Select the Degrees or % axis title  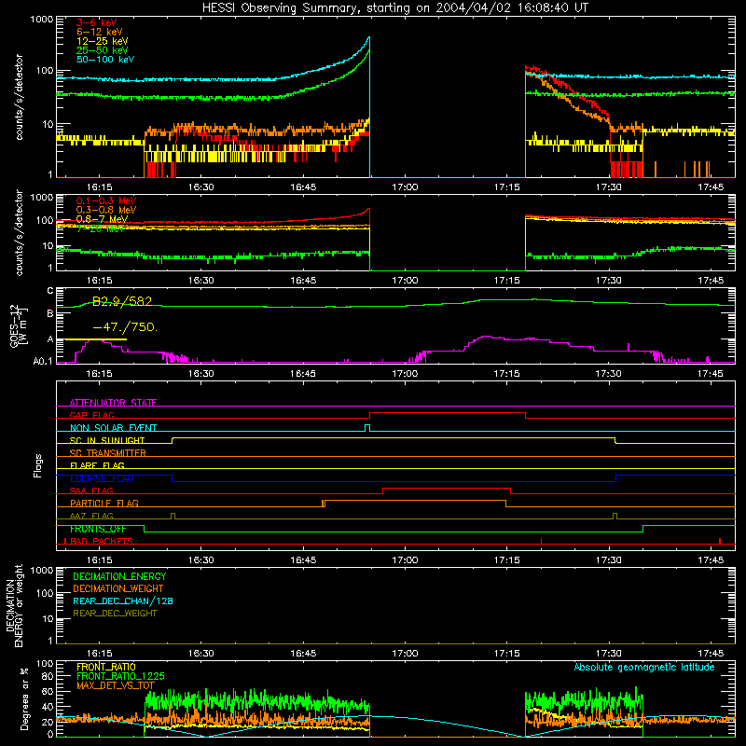[24, 698]
